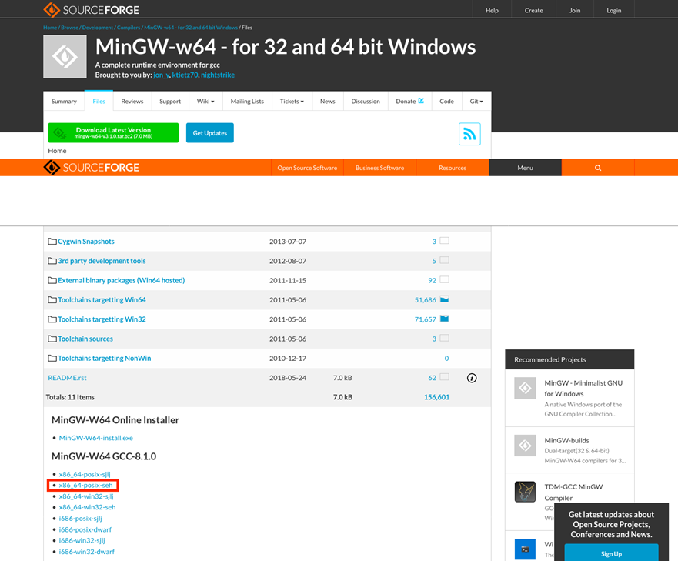Click Download Latest Version button
The image size is (678, 561).
pos(113,133)
